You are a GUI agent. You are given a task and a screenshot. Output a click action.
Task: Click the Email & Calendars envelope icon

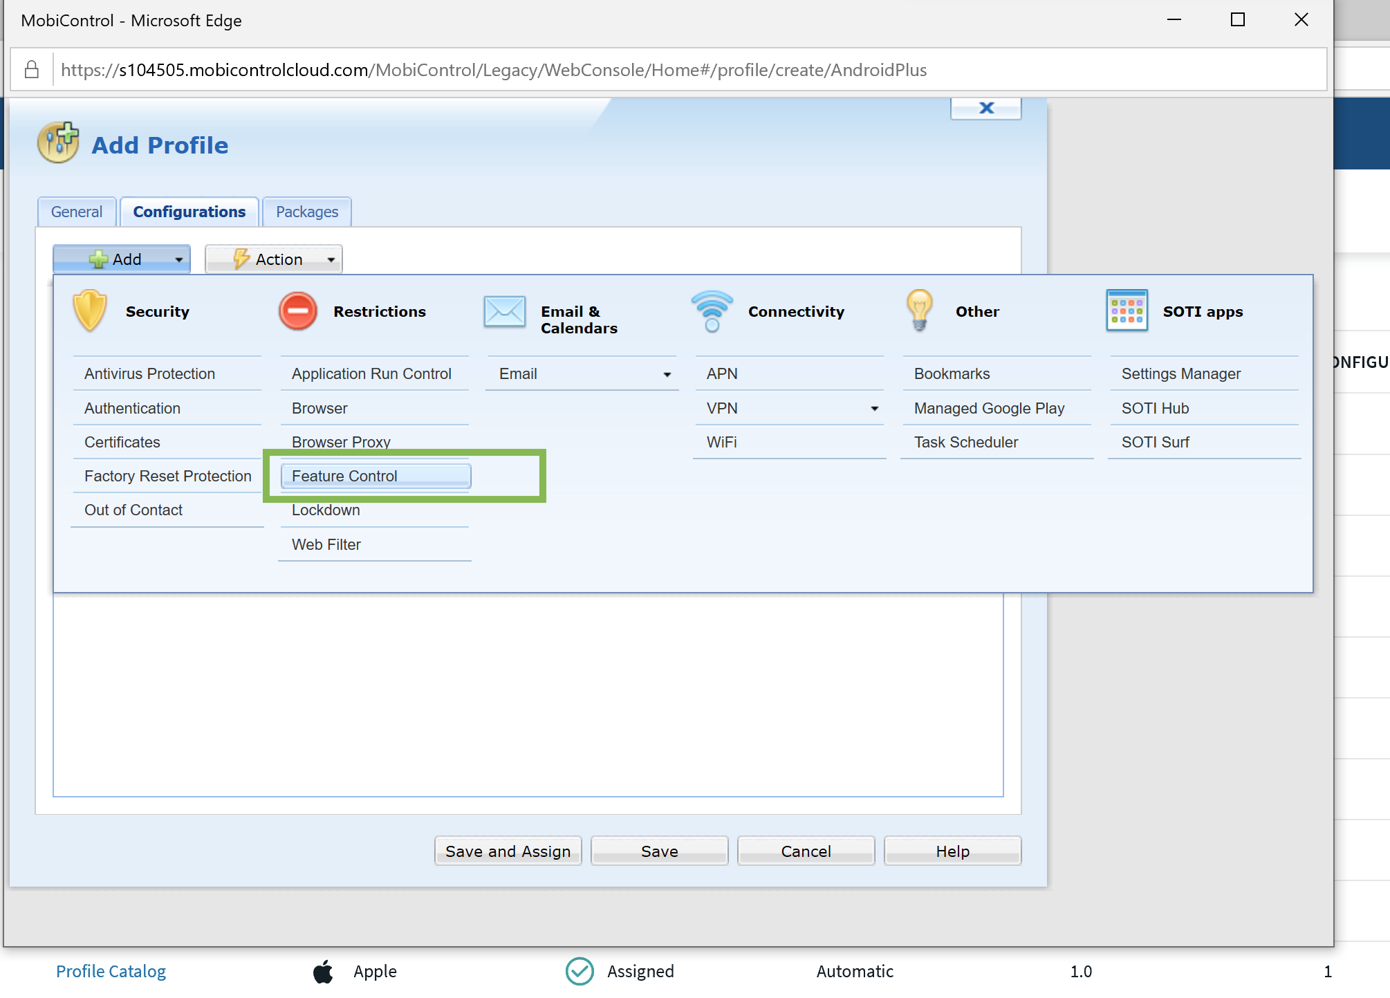tap(505, 311)
